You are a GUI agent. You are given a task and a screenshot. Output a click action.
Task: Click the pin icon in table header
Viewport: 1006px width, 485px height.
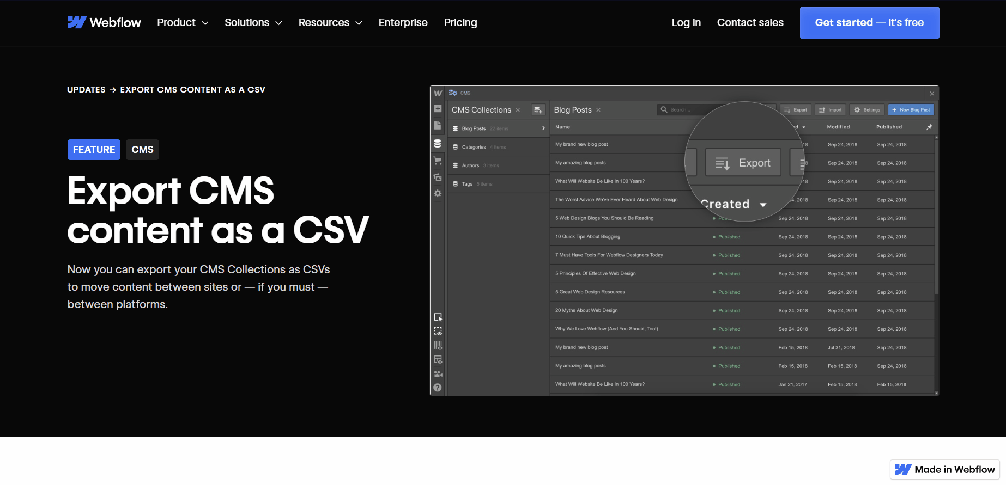[929, 127]
